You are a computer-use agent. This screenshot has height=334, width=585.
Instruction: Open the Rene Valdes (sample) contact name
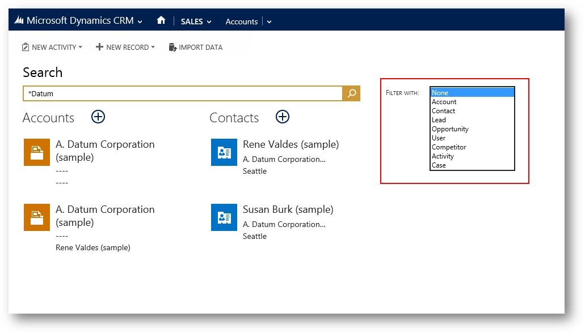click(291, 144)
